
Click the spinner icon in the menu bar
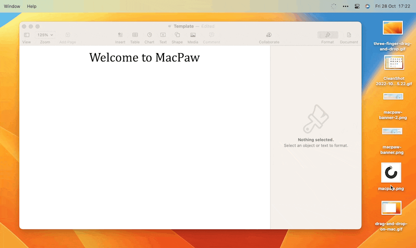(x=333, y=6)
